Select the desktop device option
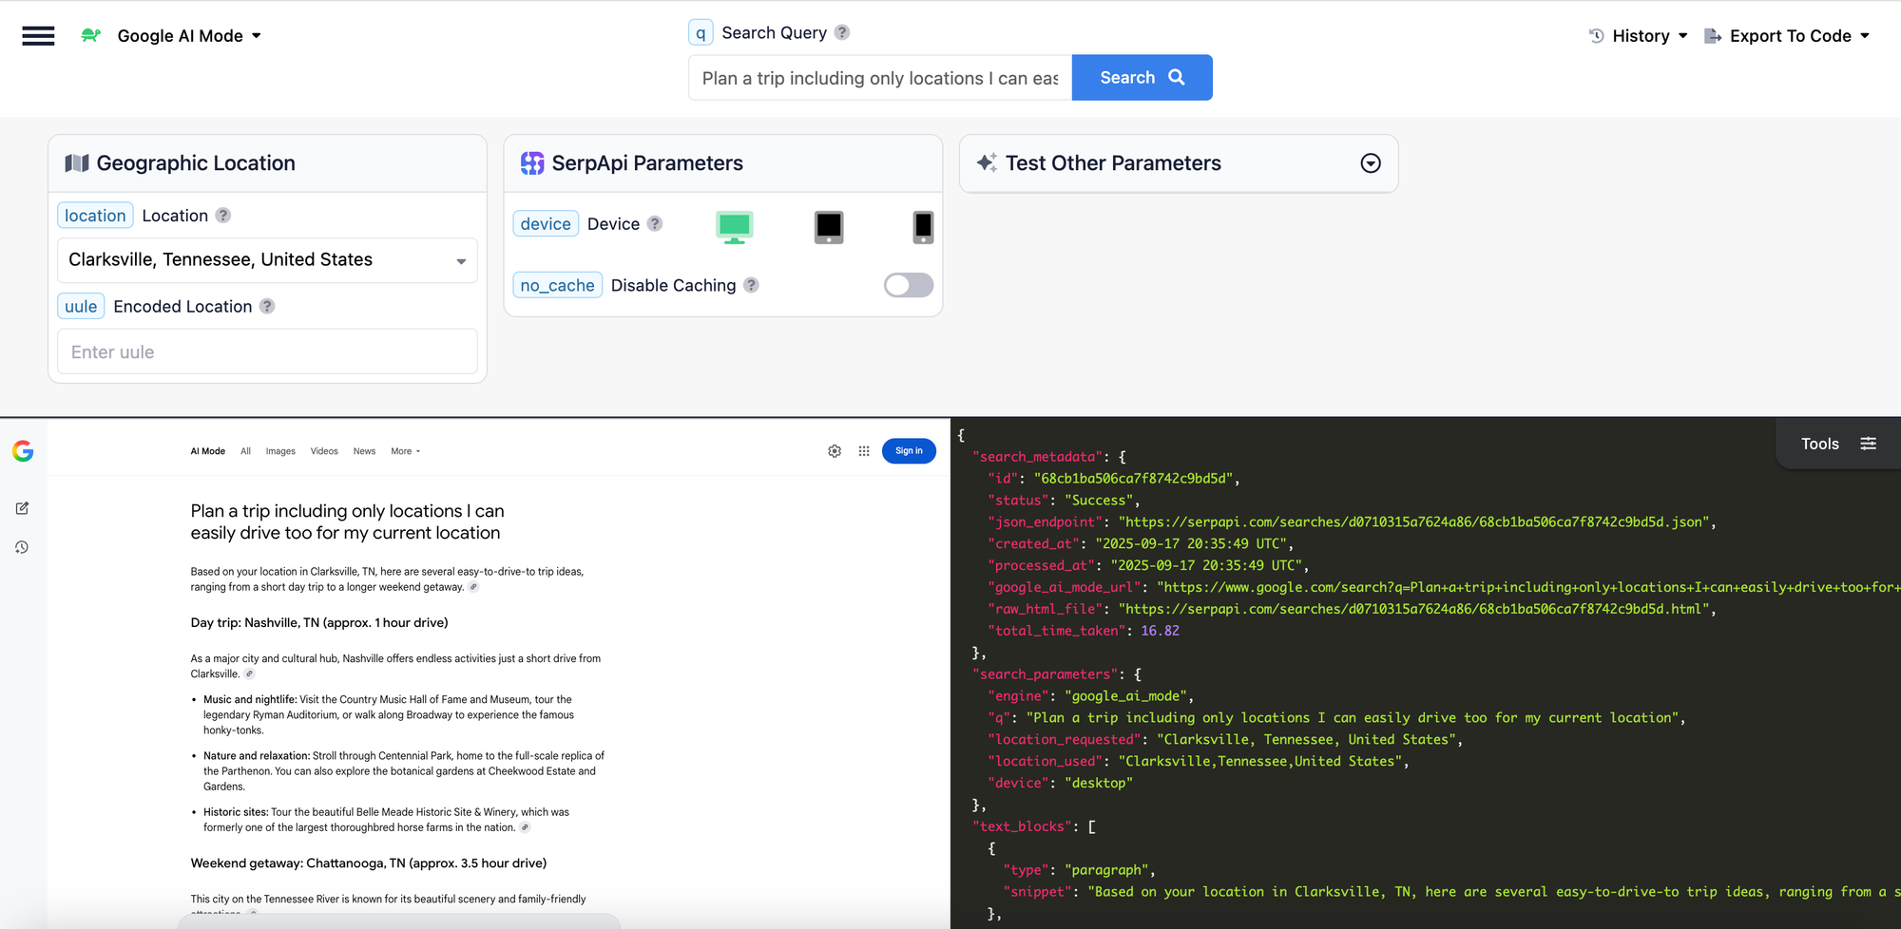The height and width of the screenshot is (929, 1901). [x=734, y=227]
